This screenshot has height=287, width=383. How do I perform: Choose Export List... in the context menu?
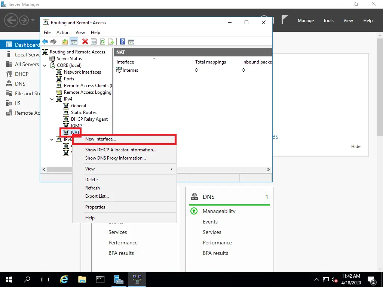(124, 196)
